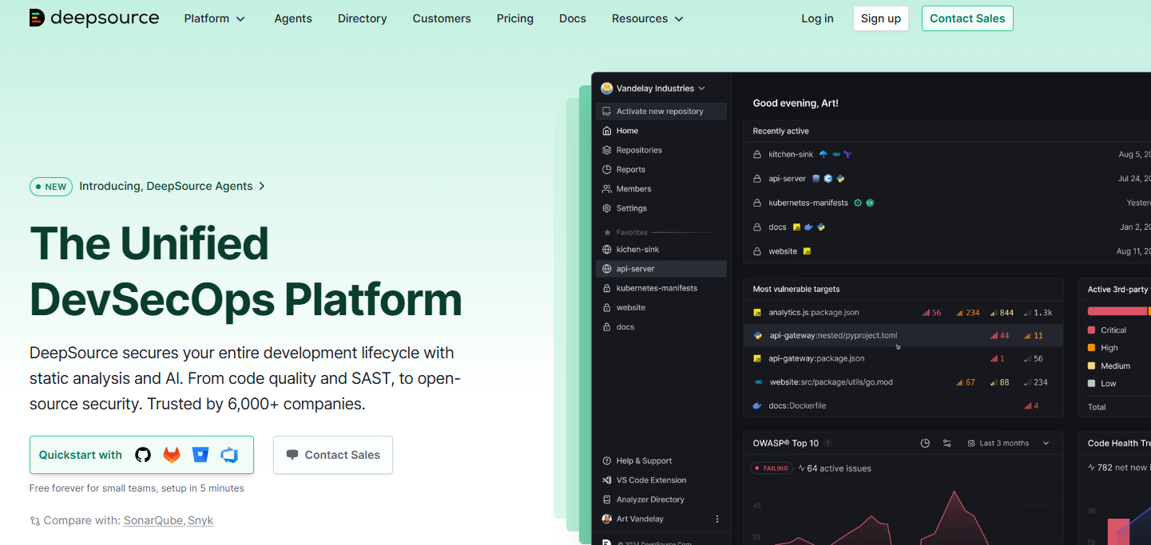
Task: Click the OWASP chart clock icon
Action: [x=925, y=443]
